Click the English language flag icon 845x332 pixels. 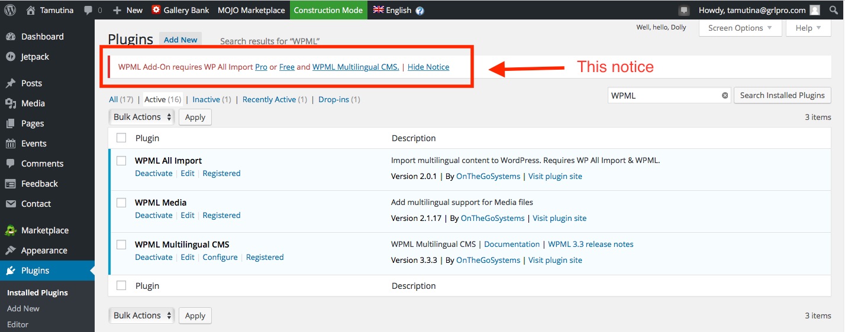(378, 9)
